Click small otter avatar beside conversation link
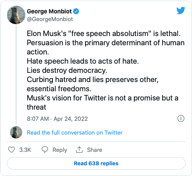The image size is (192, 176). tap(16, 132)
